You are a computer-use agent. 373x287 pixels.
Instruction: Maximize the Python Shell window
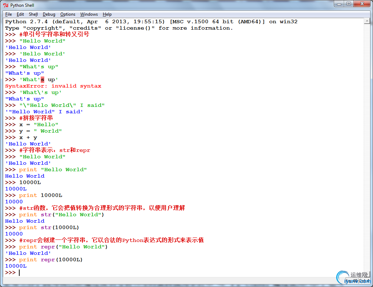349,4
